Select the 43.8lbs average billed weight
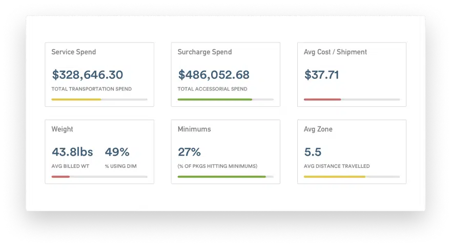The width and height of the screenshot is (451, 247). [x=72, y=152]
